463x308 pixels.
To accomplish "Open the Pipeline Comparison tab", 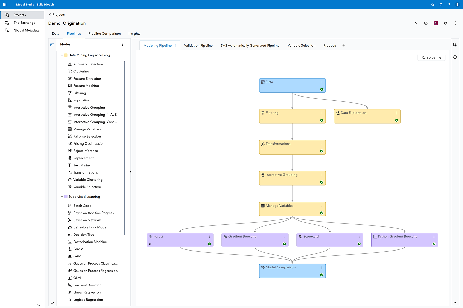I will 104,33.
